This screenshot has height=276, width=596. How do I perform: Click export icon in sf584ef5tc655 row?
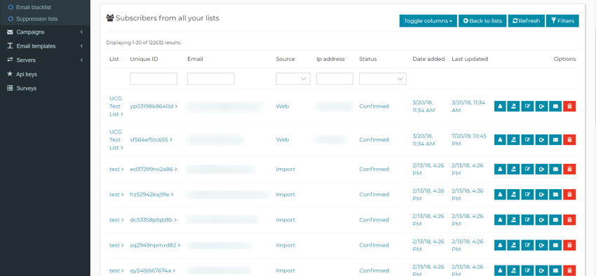point(513,139)
